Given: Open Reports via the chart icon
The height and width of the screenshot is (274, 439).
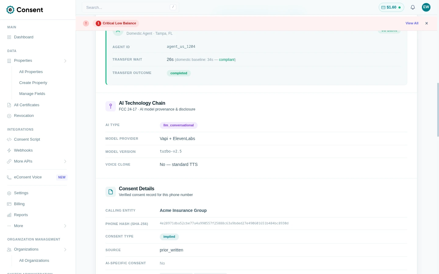Looking at the screenshot, I should click(x=9, y=215).
